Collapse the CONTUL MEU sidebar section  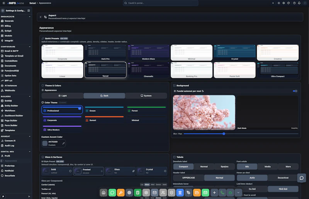coord(30,152)
